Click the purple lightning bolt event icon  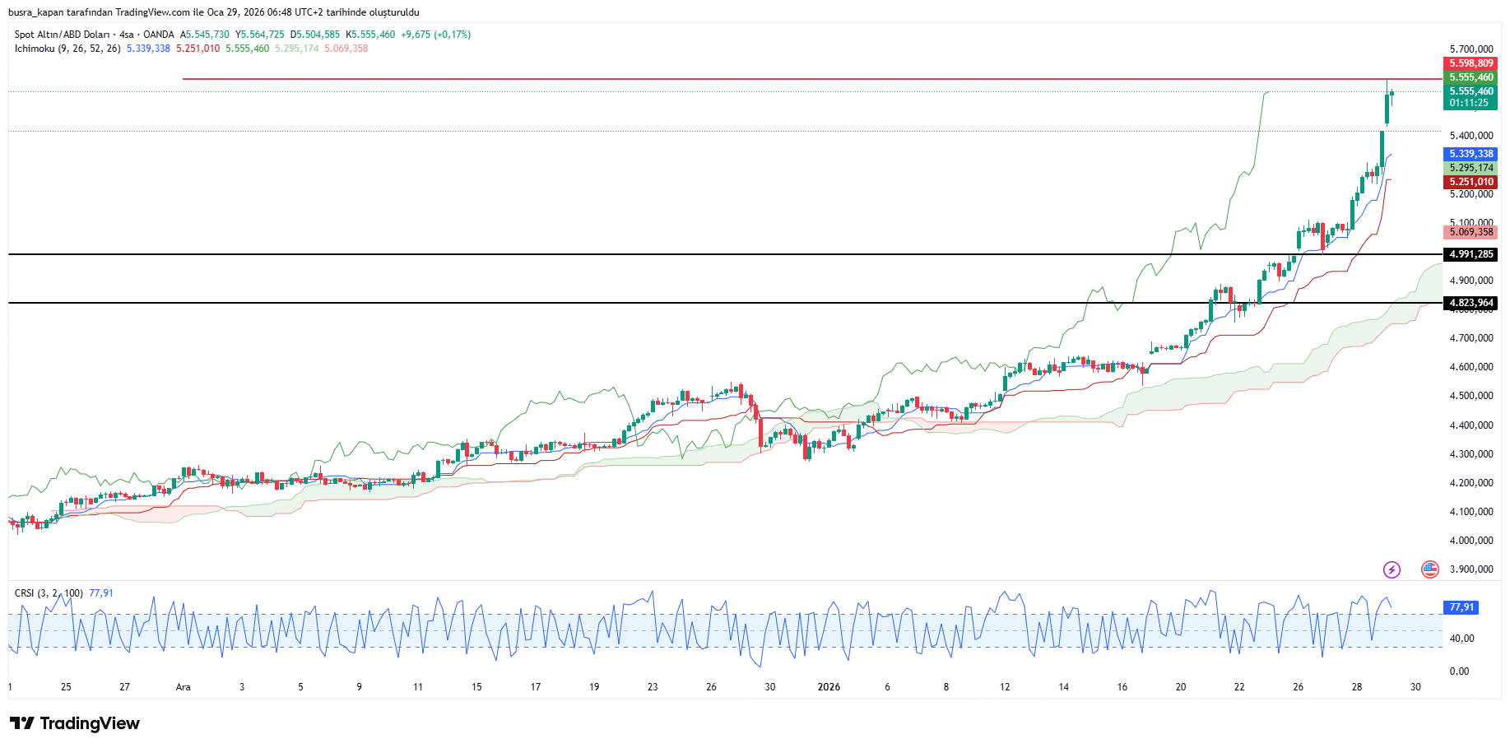click(1392, 569)
